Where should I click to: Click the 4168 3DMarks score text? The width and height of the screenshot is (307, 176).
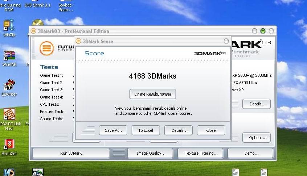(152, 76)
